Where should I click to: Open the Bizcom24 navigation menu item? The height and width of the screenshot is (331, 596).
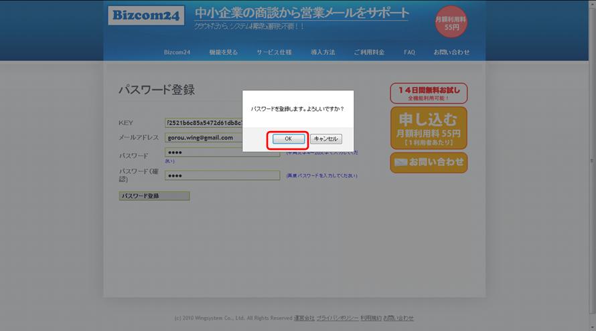[177, 52]
